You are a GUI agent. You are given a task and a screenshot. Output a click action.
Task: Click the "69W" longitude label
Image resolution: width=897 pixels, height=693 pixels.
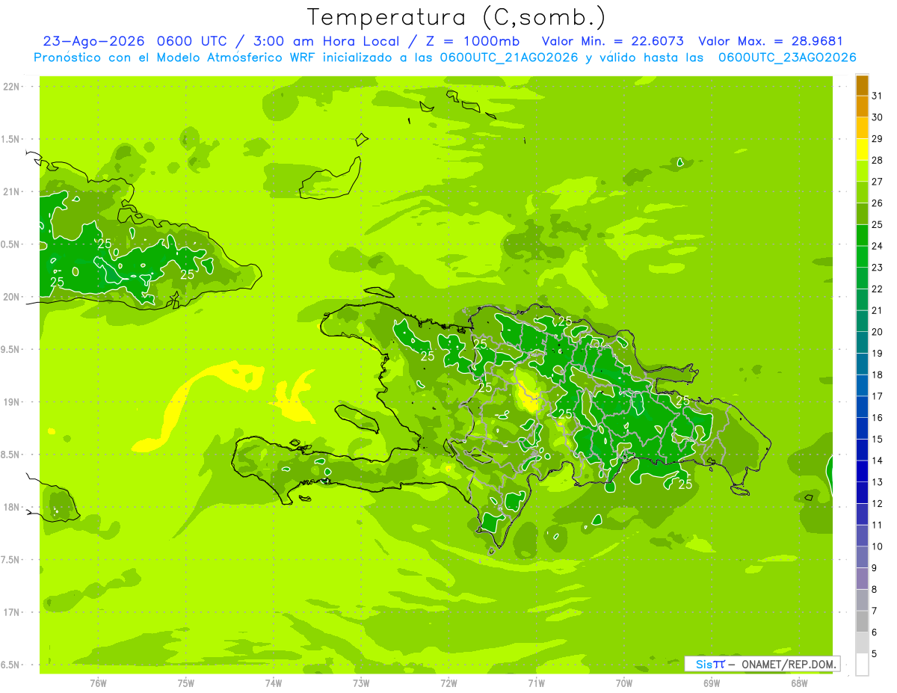(x=711, y=683)
